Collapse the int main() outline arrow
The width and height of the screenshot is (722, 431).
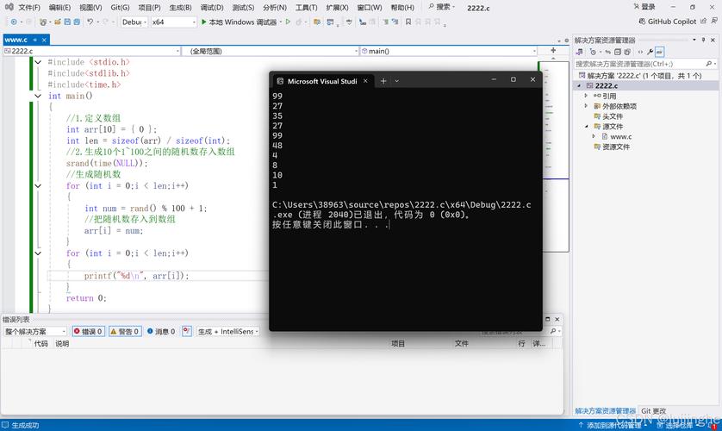(38, 96)
